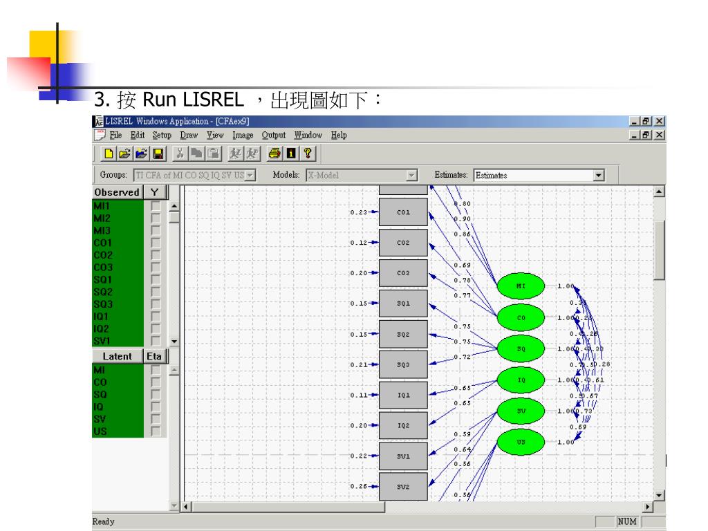Screen dimensions: 708x531
Task: Click the blue folder import icon
Action: [141, 154]
